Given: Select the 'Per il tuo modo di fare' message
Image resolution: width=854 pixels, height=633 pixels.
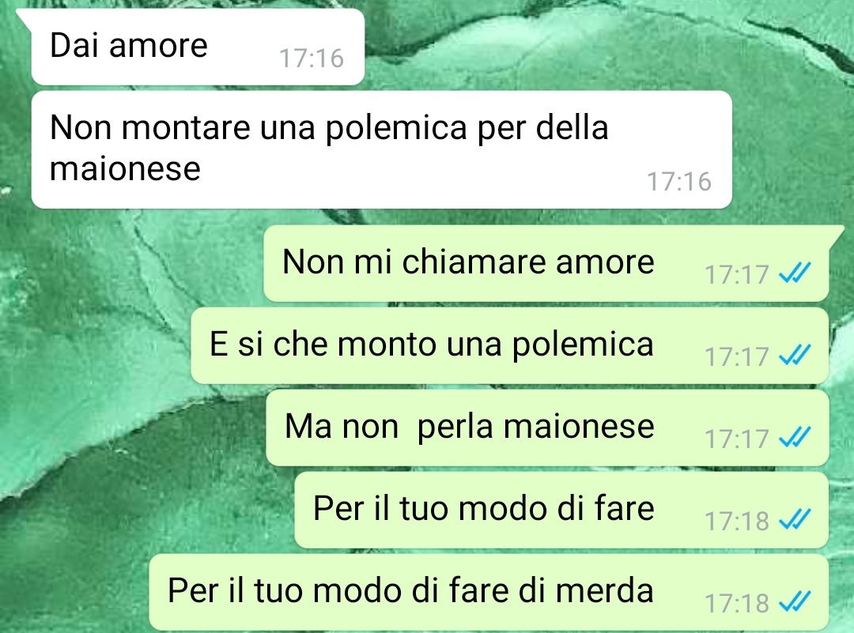Looking at the screenshot, I should coord(561,510).
